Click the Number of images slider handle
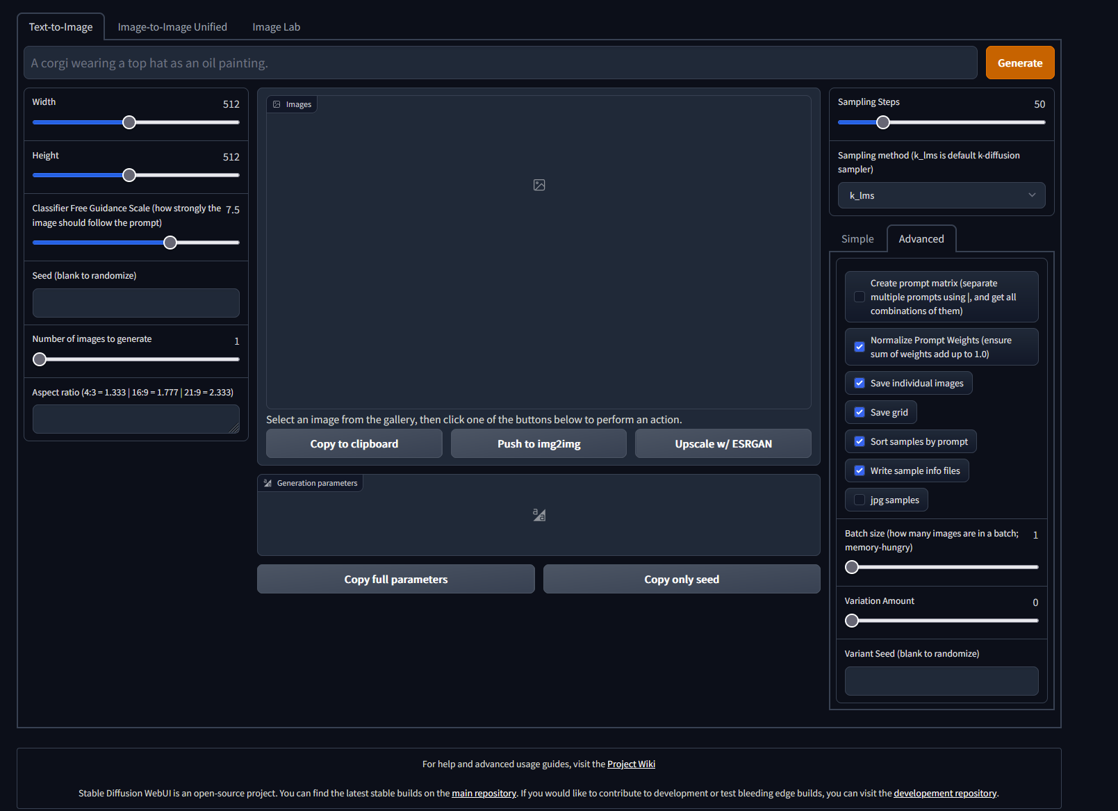 click(x=40, y=359)
